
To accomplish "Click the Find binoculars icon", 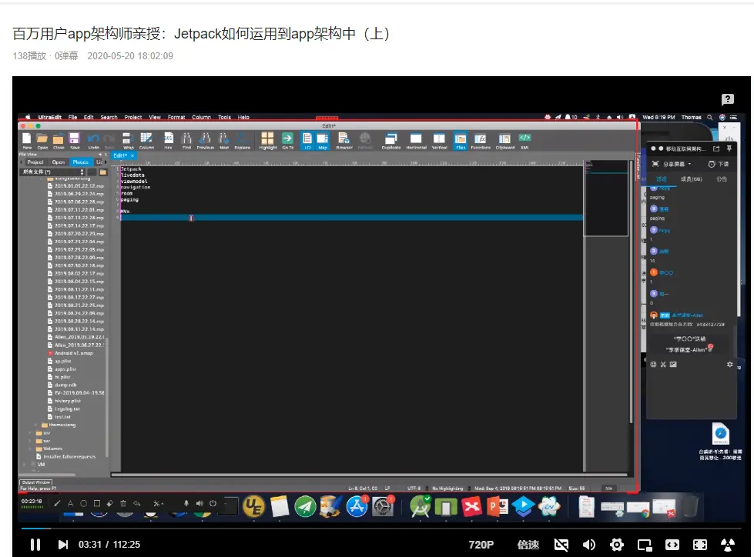I will 186,141.
